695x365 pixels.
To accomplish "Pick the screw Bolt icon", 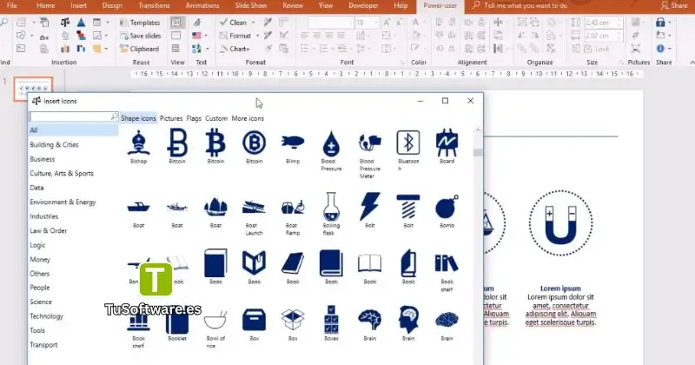I will [x=408, y=207].
